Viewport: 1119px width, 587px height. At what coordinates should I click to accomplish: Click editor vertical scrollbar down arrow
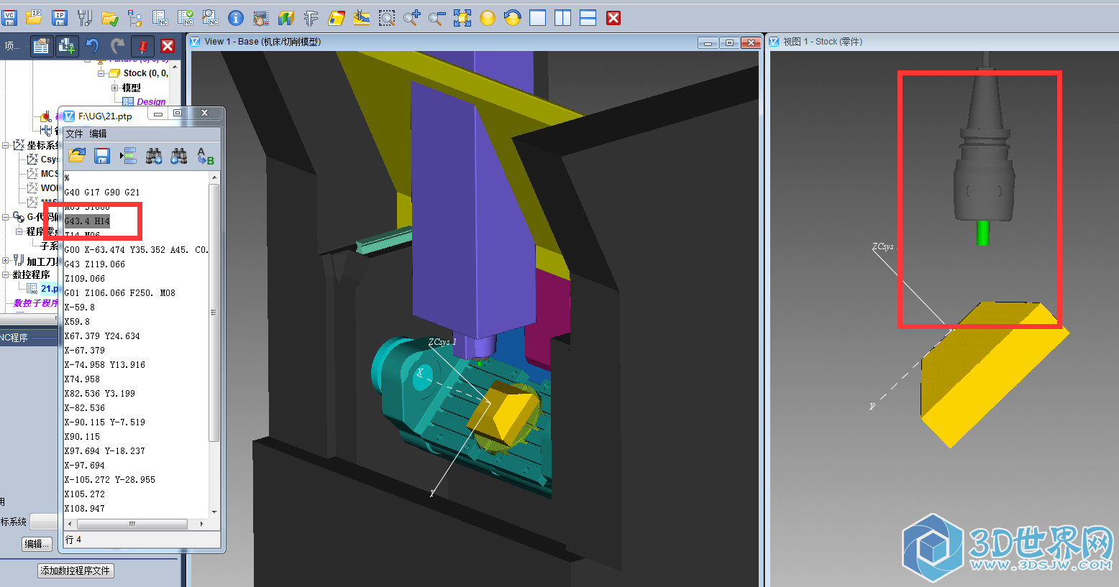[214, 512]
